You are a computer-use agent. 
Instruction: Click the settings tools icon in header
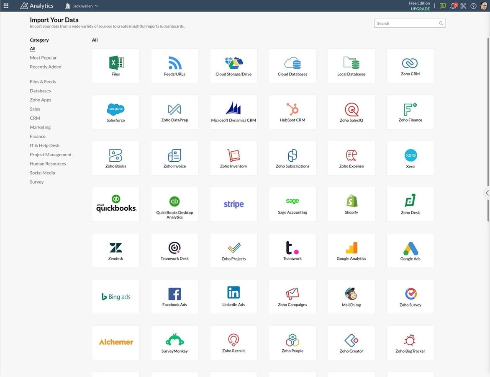tap(463, 6)
